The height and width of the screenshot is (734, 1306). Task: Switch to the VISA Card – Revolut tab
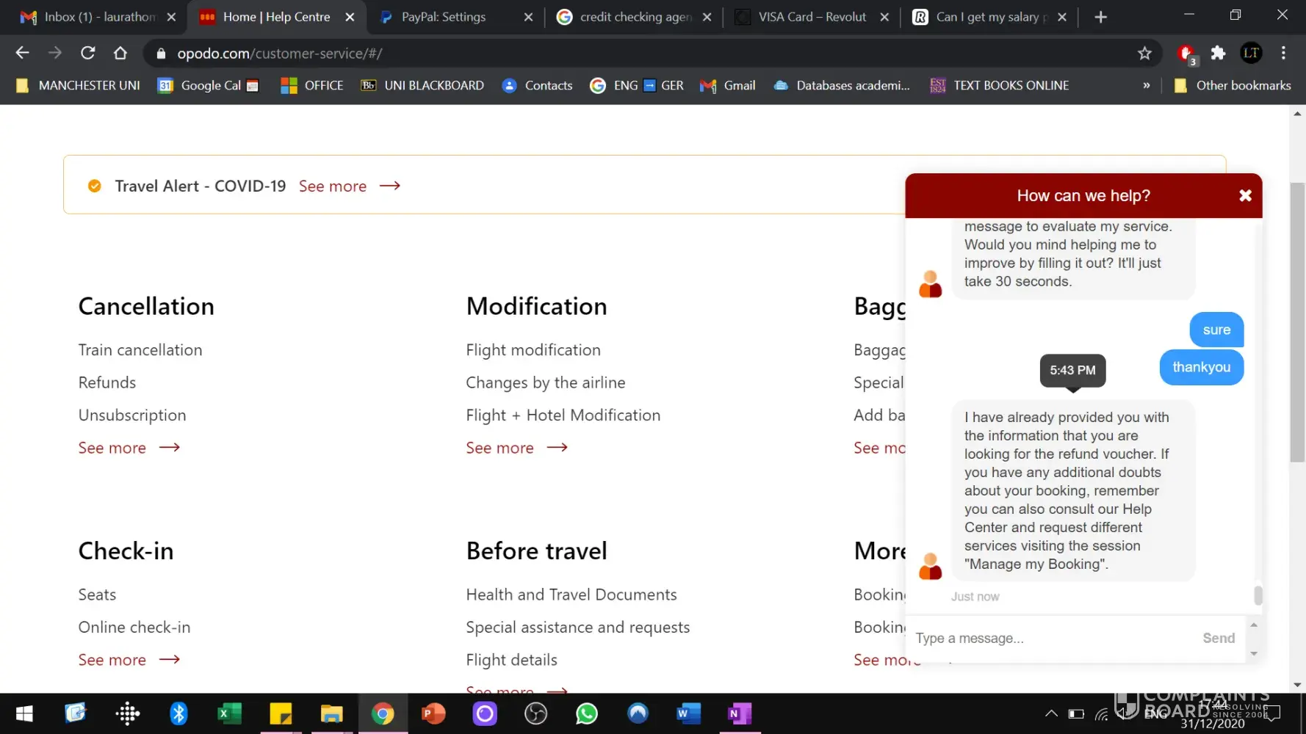coord(812,17)
